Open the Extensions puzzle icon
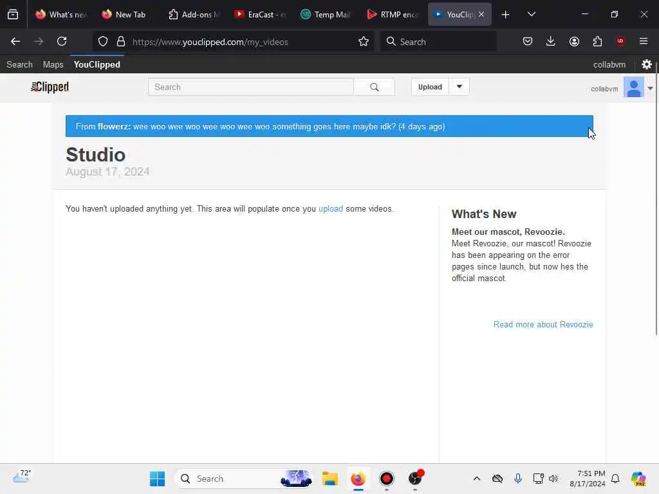Viewport: 659px width, 494px height. (x=597, y=42)
